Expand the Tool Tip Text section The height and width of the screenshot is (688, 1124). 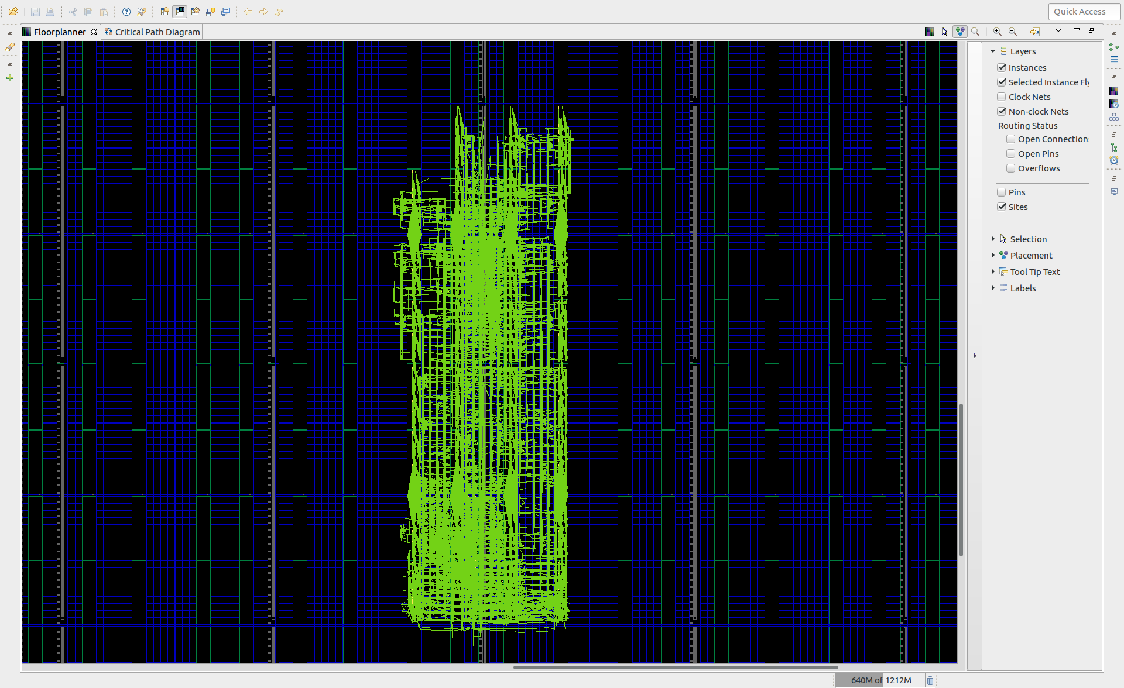(x=993, y=272)
